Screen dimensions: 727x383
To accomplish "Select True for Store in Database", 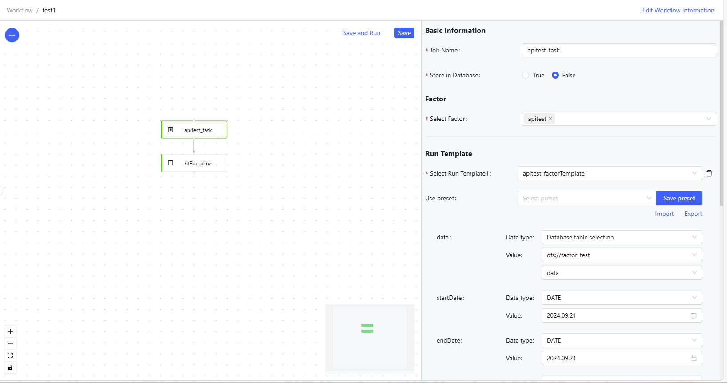I will tap(526, 75).
